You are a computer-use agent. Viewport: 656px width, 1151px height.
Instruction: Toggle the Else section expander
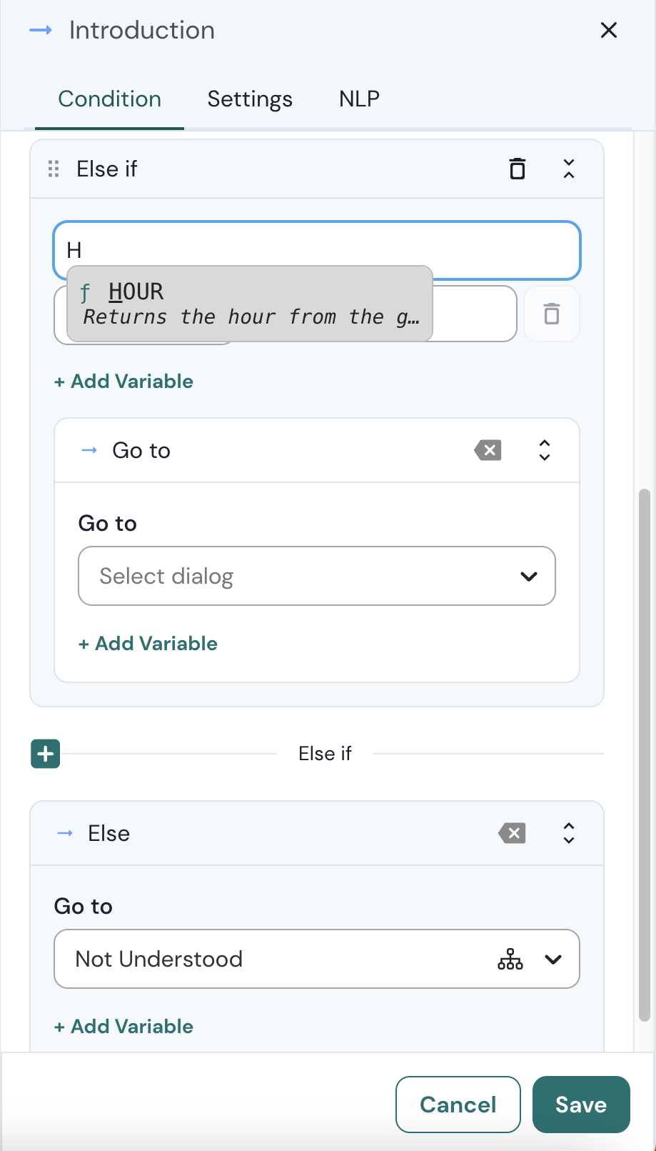pos(568,833)
